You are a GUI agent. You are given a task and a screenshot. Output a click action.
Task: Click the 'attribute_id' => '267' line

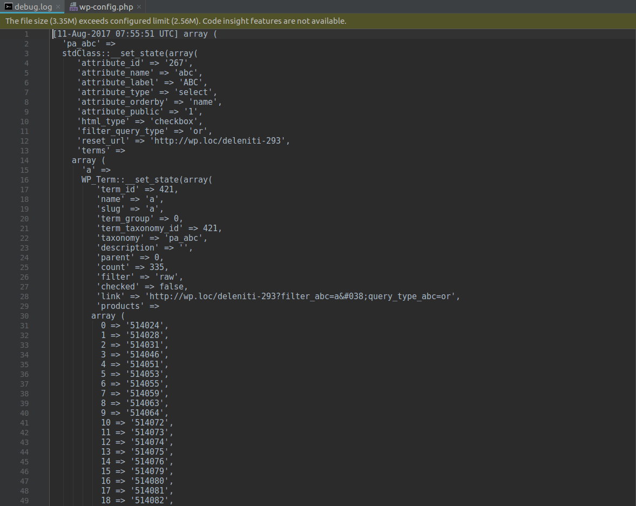[x=135, y=63]
